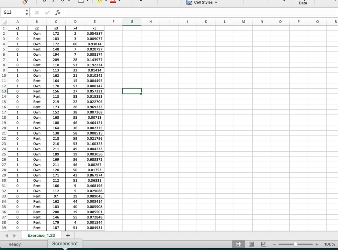Click cell containing 0.969233
Screen dimensions: 338x250
[94, 107]
